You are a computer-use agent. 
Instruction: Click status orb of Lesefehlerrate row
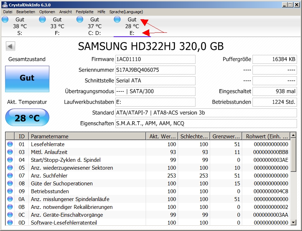[x=10, y=144]
